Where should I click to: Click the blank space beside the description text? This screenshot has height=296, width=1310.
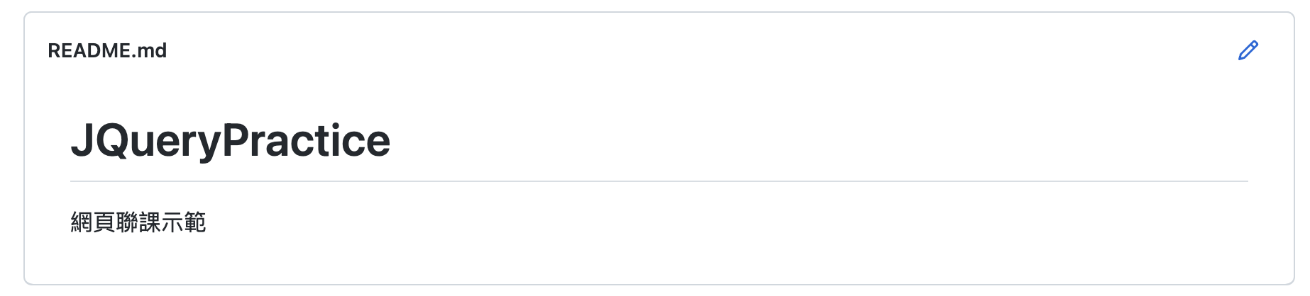point(724,222)
